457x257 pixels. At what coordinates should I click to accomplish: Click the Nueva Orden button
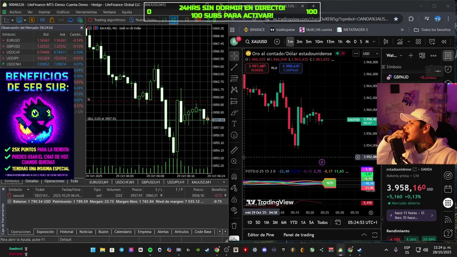coord(143,20)
